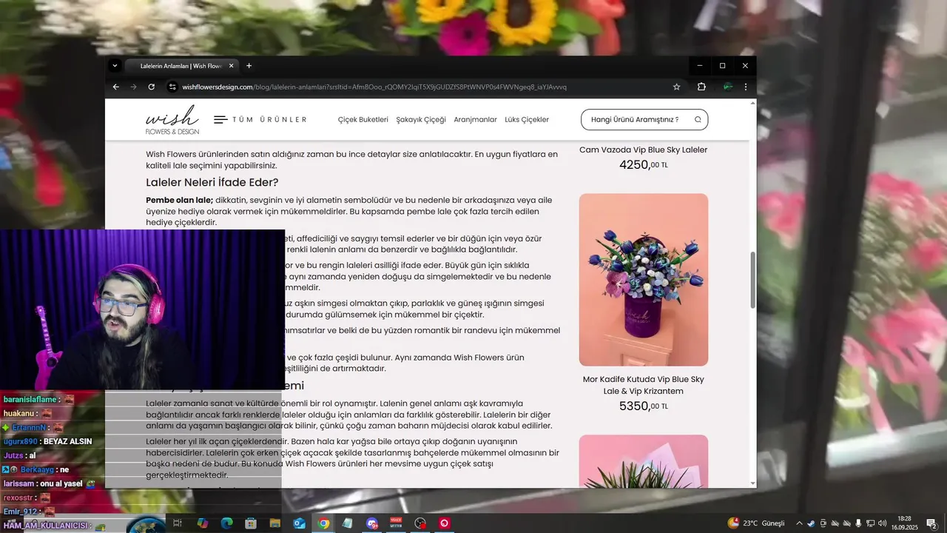This screenshot has width=947, height=533.
Task: Open Microsoft Edge from the taskbar
Action: (226, 523)
